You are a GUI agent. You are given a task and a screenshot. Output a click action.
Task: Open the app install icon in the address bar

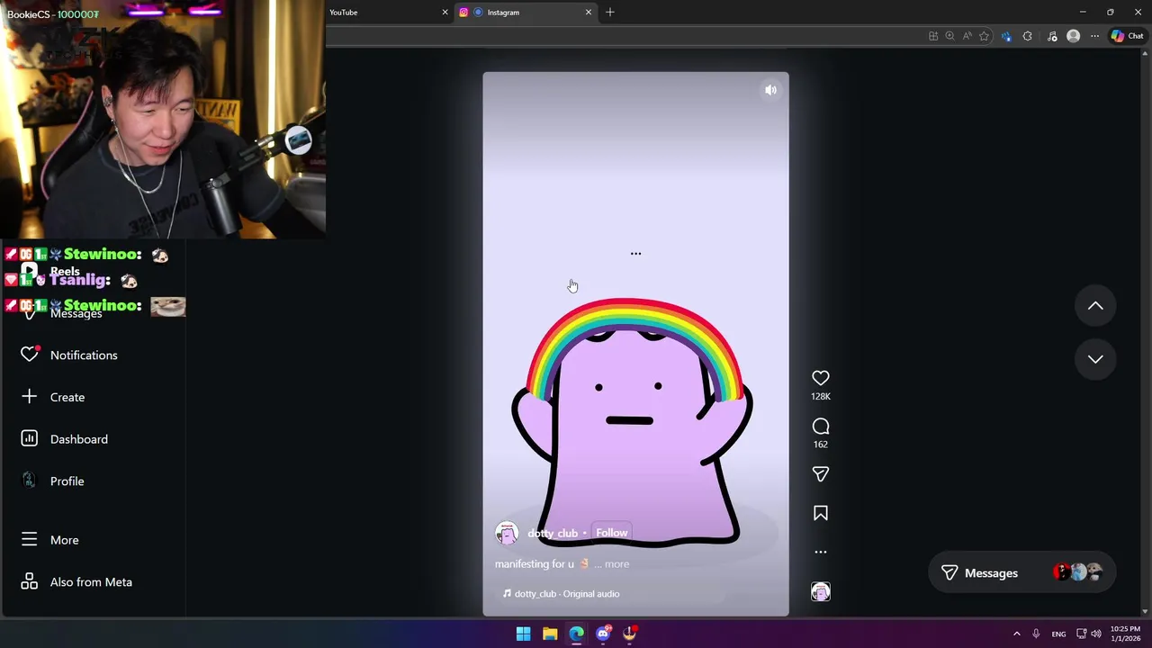[x=932, y=36]
